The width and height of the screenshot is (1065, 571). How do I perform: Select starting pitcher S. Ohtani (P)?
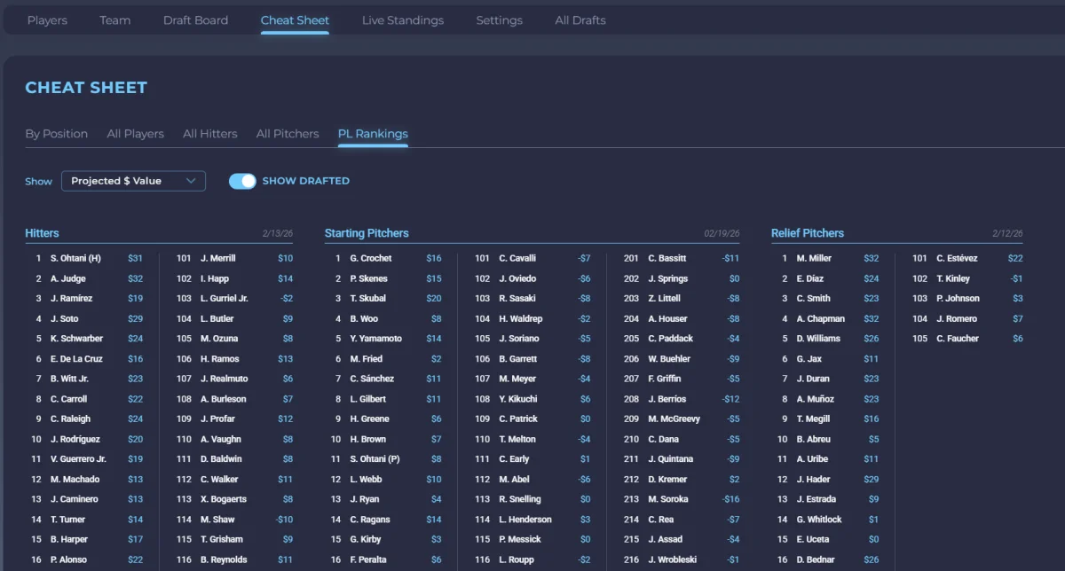(375, 459)
